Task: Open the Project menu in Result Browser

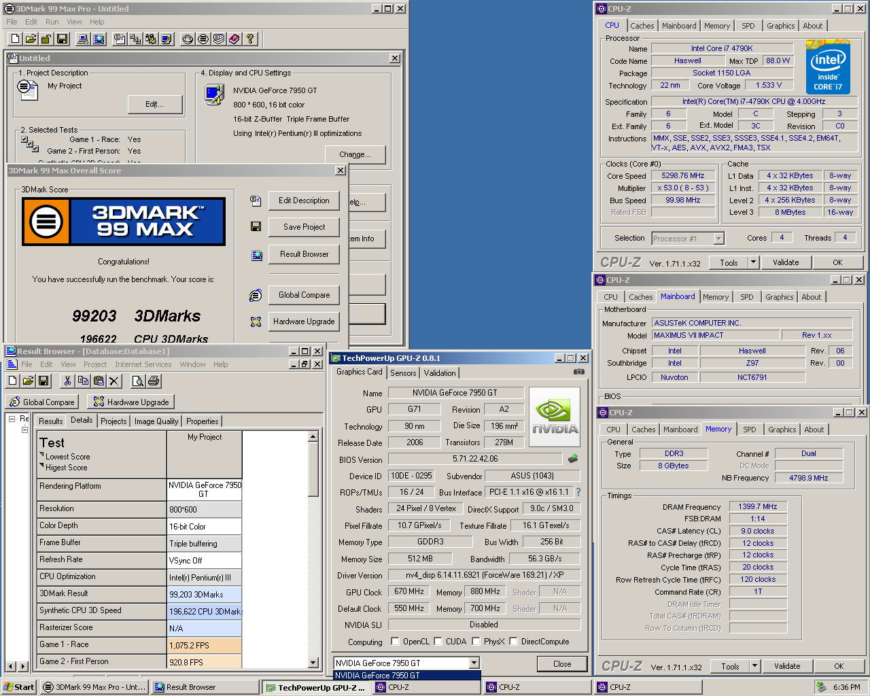Action: pyautogui.click(x=95, y=364)
